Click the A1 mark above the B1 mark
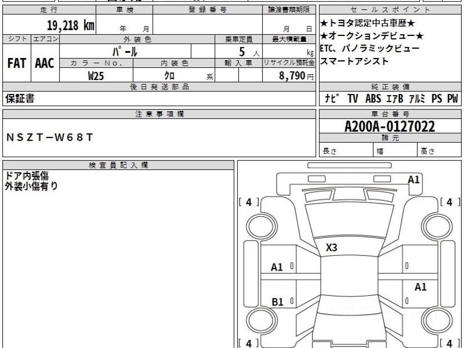Screen dimensions: 464x348 click(x=276, y=267)
